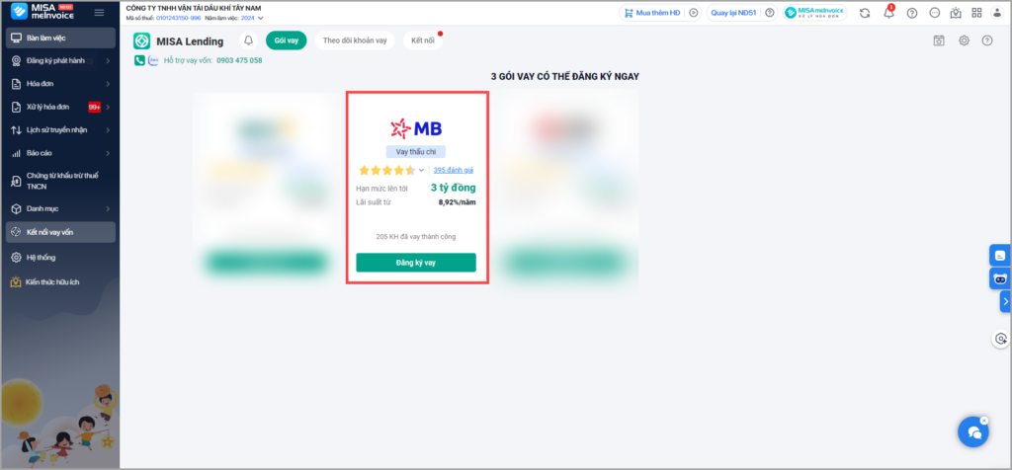The width and height of the screenshot is (1012, 470).
Task: Open the chat support bubble
Action: point(972,431)
